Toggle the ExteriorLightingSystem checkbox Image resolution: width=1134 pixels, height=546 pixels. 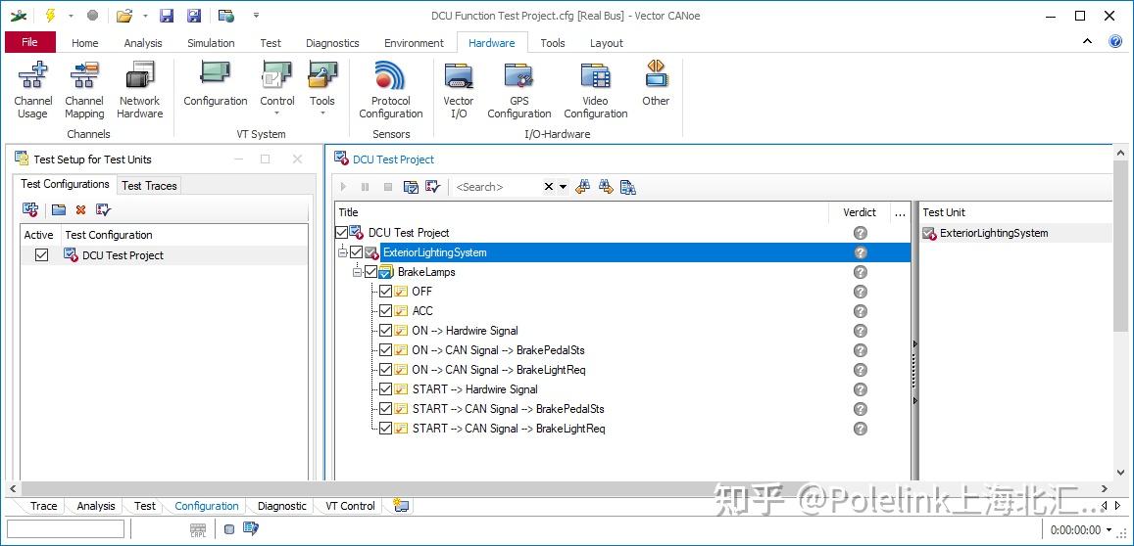click(356, 252)
